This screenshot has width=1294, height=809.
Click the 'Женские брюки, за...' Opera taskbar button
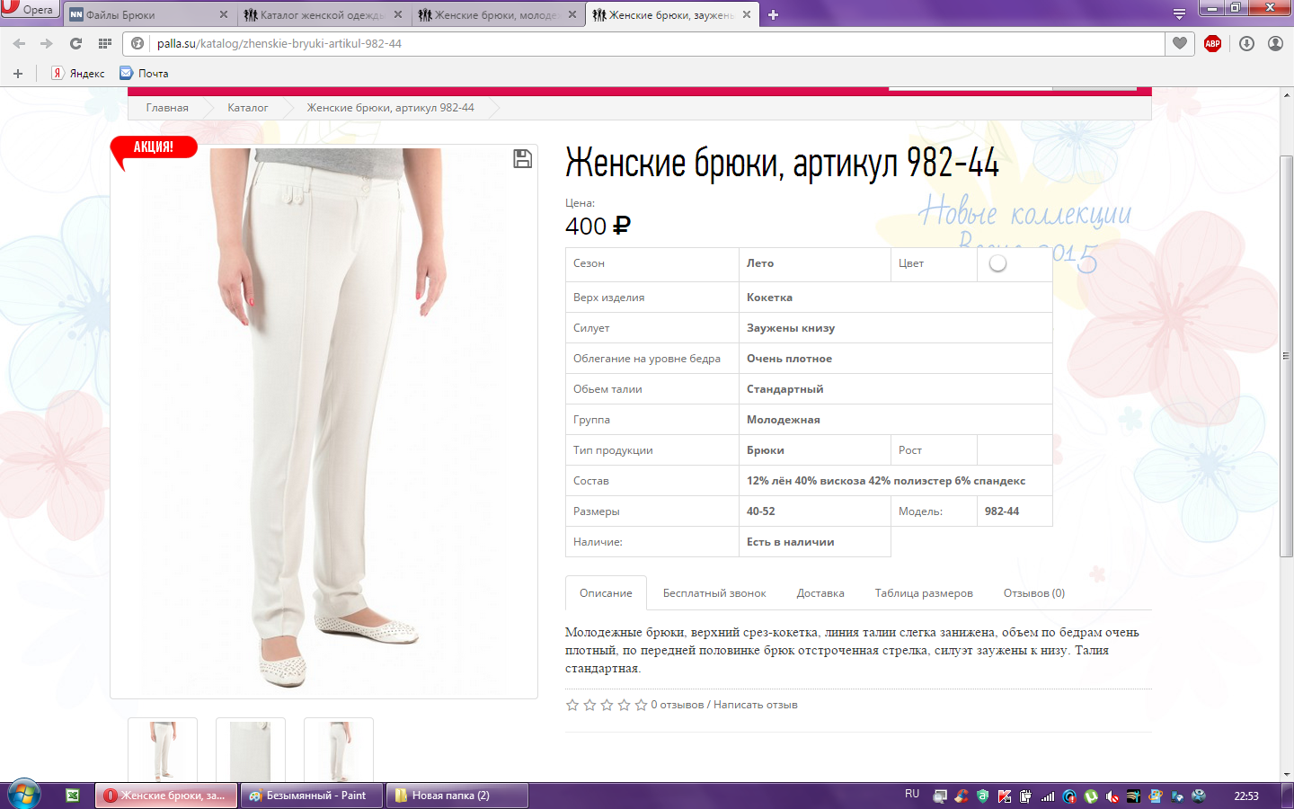pyautogui.click(x=166, y=796)
